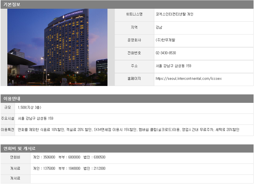Click the 전화번호 label cell
Image resolution: width=255 pixels, height=186 pixels.
coord(134,54)
